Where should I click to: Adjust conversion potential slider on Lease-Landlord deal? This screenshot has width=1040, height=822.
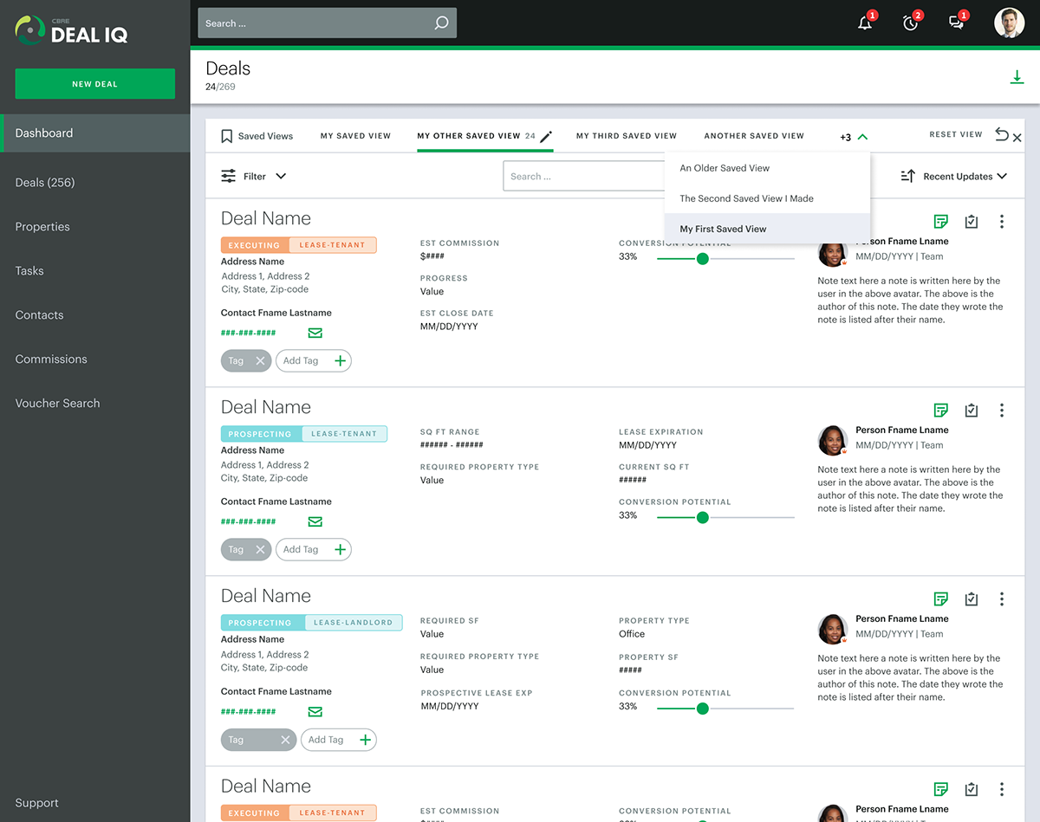pyautogui.click(x=703, y=708)
